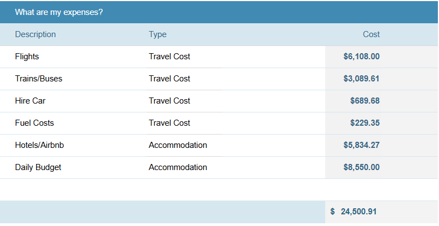Image resolution: width=439 pixels, height=226 pixels.
Task: Open the Accommodation type for Hotels/Airbnb
Action: coord(235,145)
